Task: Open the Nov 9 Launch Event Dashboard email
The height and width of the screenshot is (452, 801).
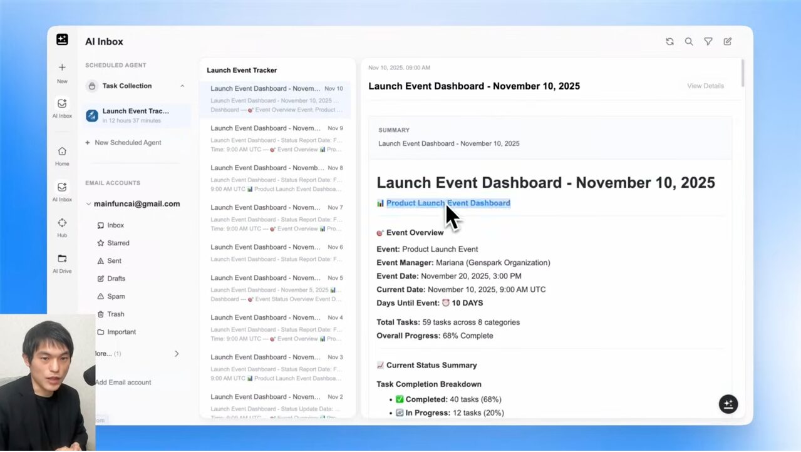Action: [x=276, y=139]
